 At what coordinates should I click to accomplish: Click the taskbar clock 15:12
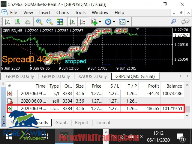158,133
